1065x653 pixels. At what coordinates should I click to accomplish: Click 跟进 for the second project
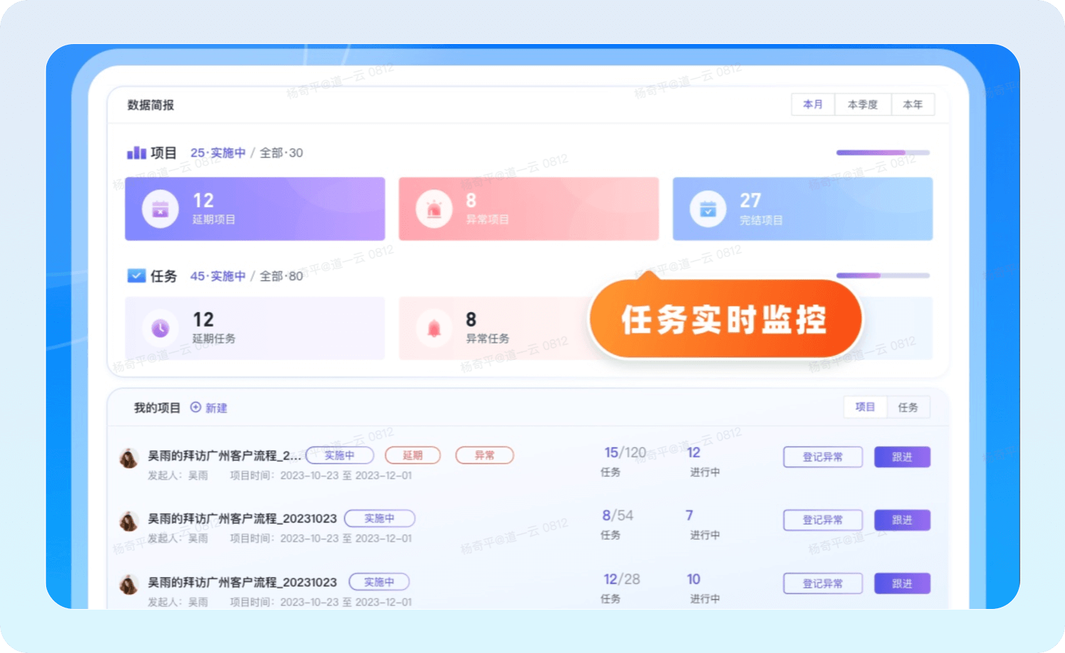(x=902, y=520)
